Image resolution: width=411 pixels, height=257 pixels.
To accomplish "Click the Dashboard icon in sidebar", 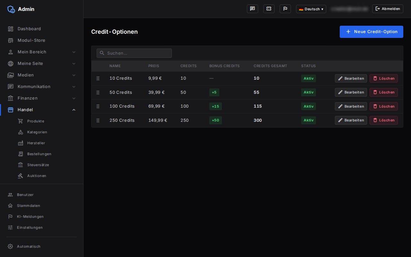I will 11,29.
